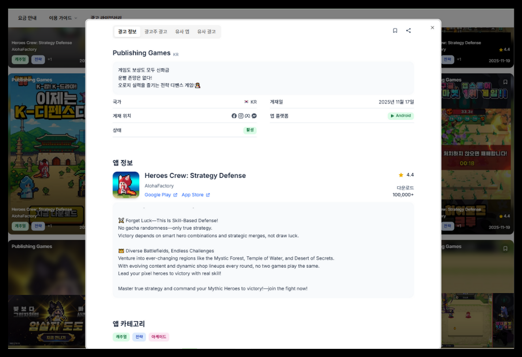The height and width of the screenshot is (357, 522).
Task: Expand the 이용 가이드 dropdown menu
Action: [x=63, y=18]
